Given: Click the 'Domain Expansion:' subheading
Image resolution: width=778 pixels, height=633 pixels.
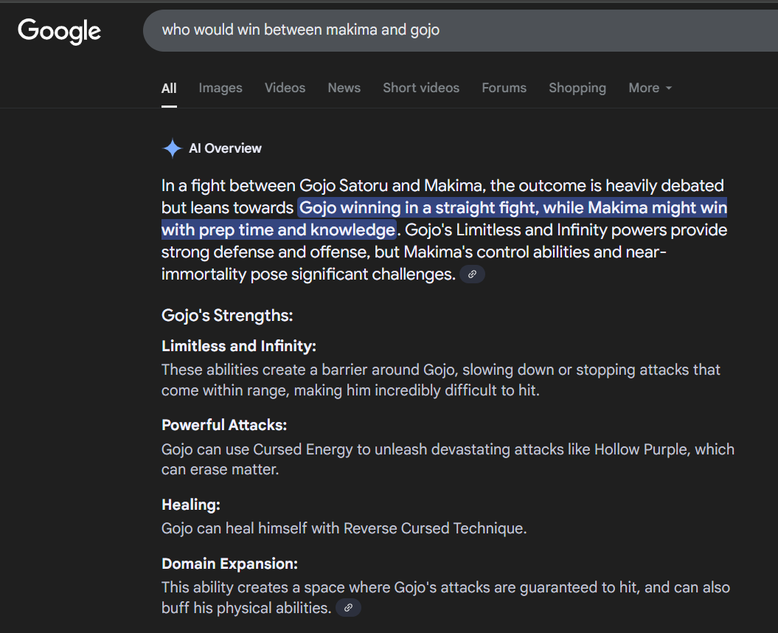Looking at the screenshot, I should pos(229,564).
